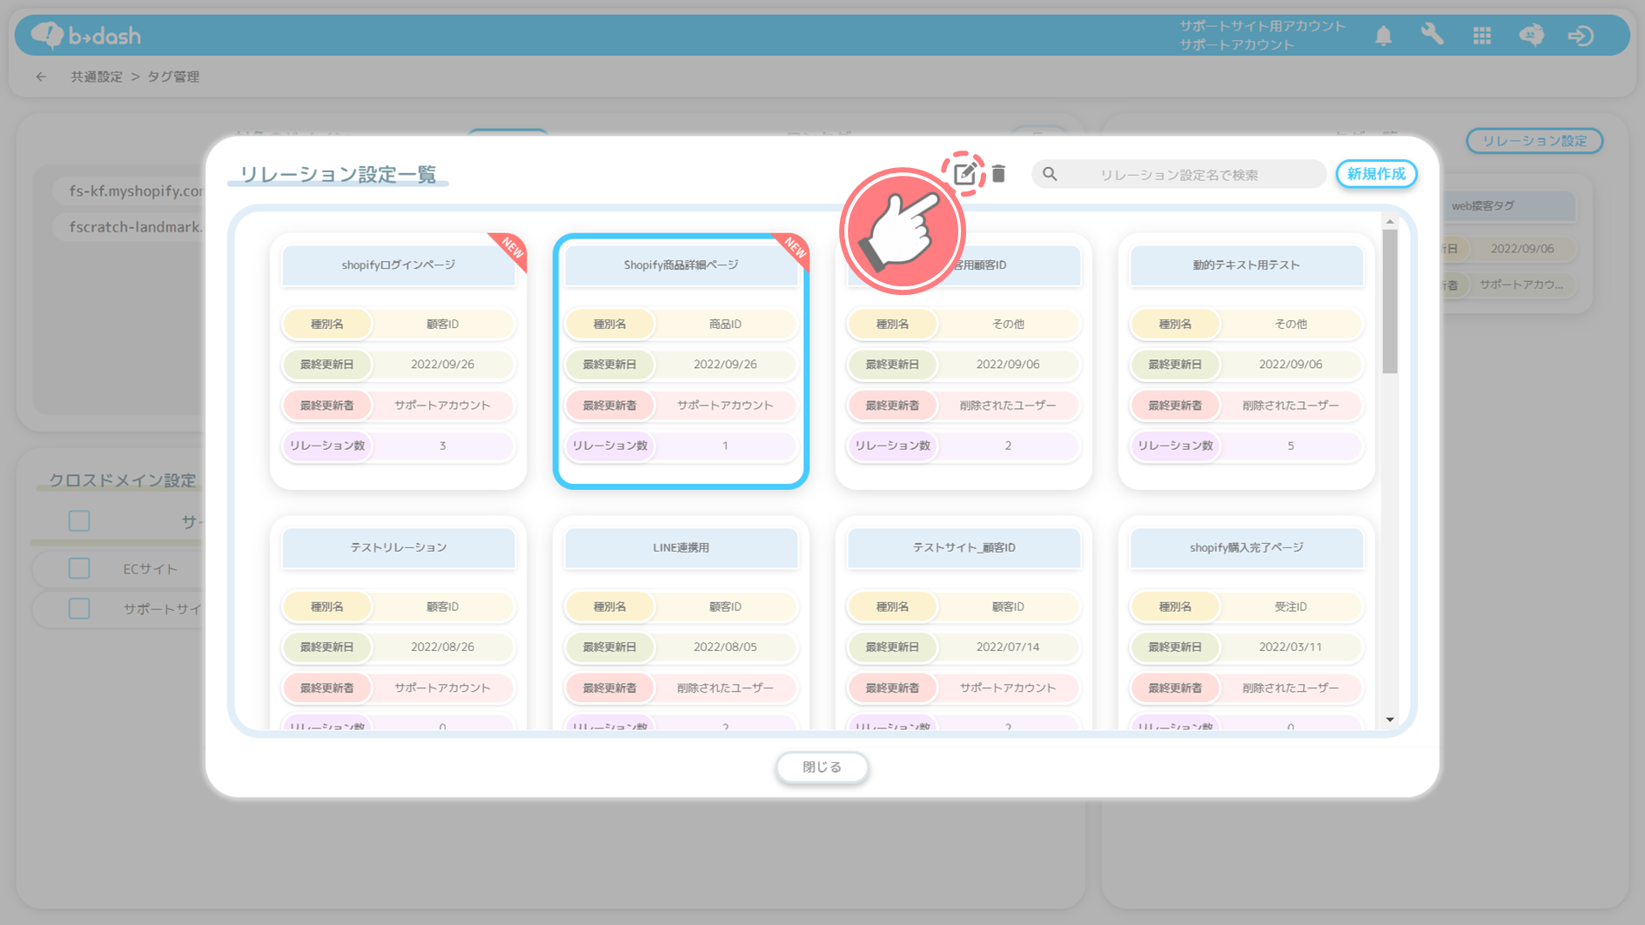Click 削除されたユーザー in LINE連携用 card

pos(725,687)
